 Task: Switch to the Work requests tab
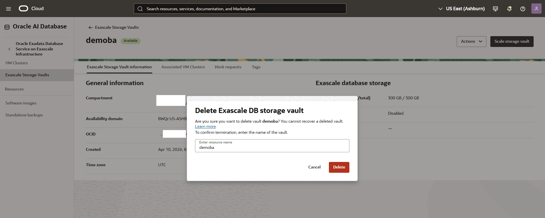228,67
